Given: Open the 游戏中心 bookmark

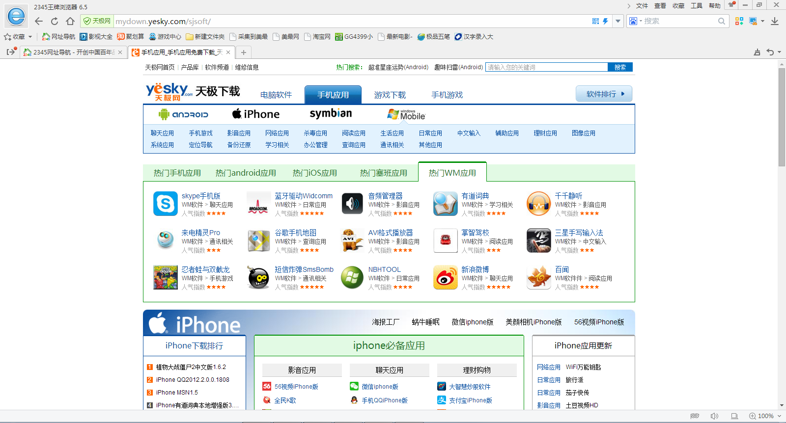Looking at the screenshot, I should [x=165, y=37].
